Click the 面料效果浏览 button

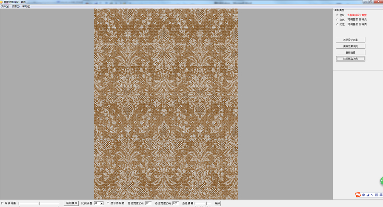[351, 46]
